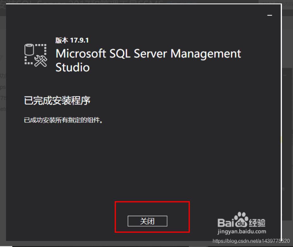
Task: Click the 关闭 button to finish setup
Action: pyautogui.click(x=147, y=221)
